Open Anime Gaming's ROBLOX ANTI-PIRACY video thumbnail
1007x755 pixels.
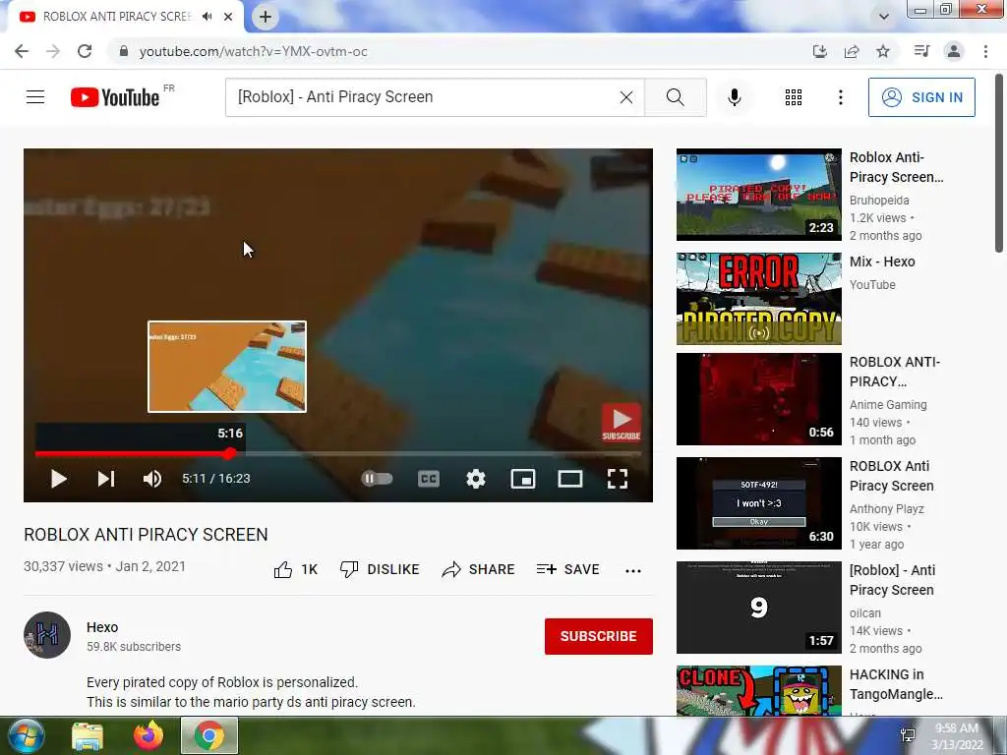[758, 399]
